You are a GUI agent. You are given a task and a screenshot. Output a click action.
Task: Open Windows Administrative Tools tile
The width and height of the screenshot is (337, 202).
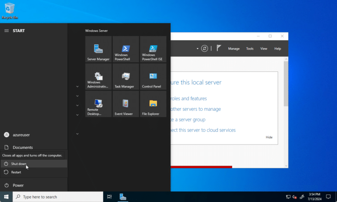tap(98, 77)
